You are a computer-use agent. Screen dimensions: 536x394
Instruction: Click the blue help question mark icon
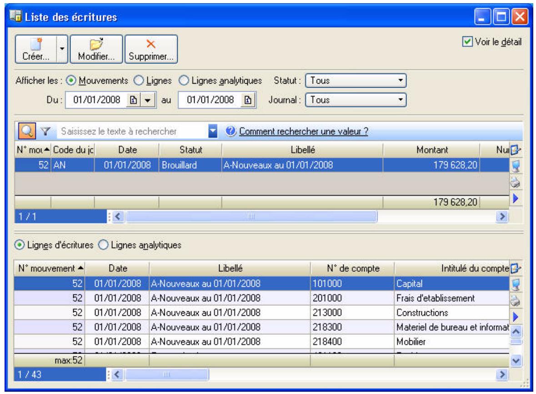coord(231,131)
